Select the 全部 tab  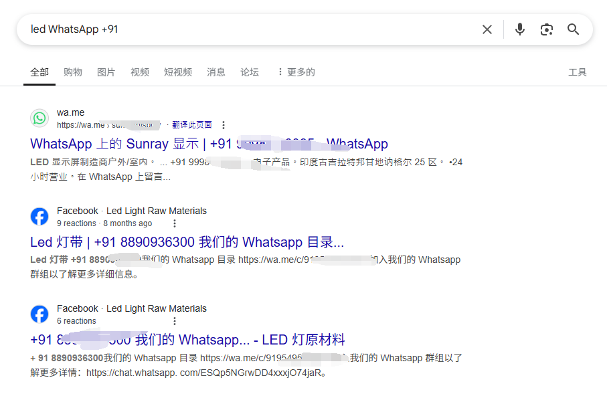pyautogui.click(x=39, y=72)
